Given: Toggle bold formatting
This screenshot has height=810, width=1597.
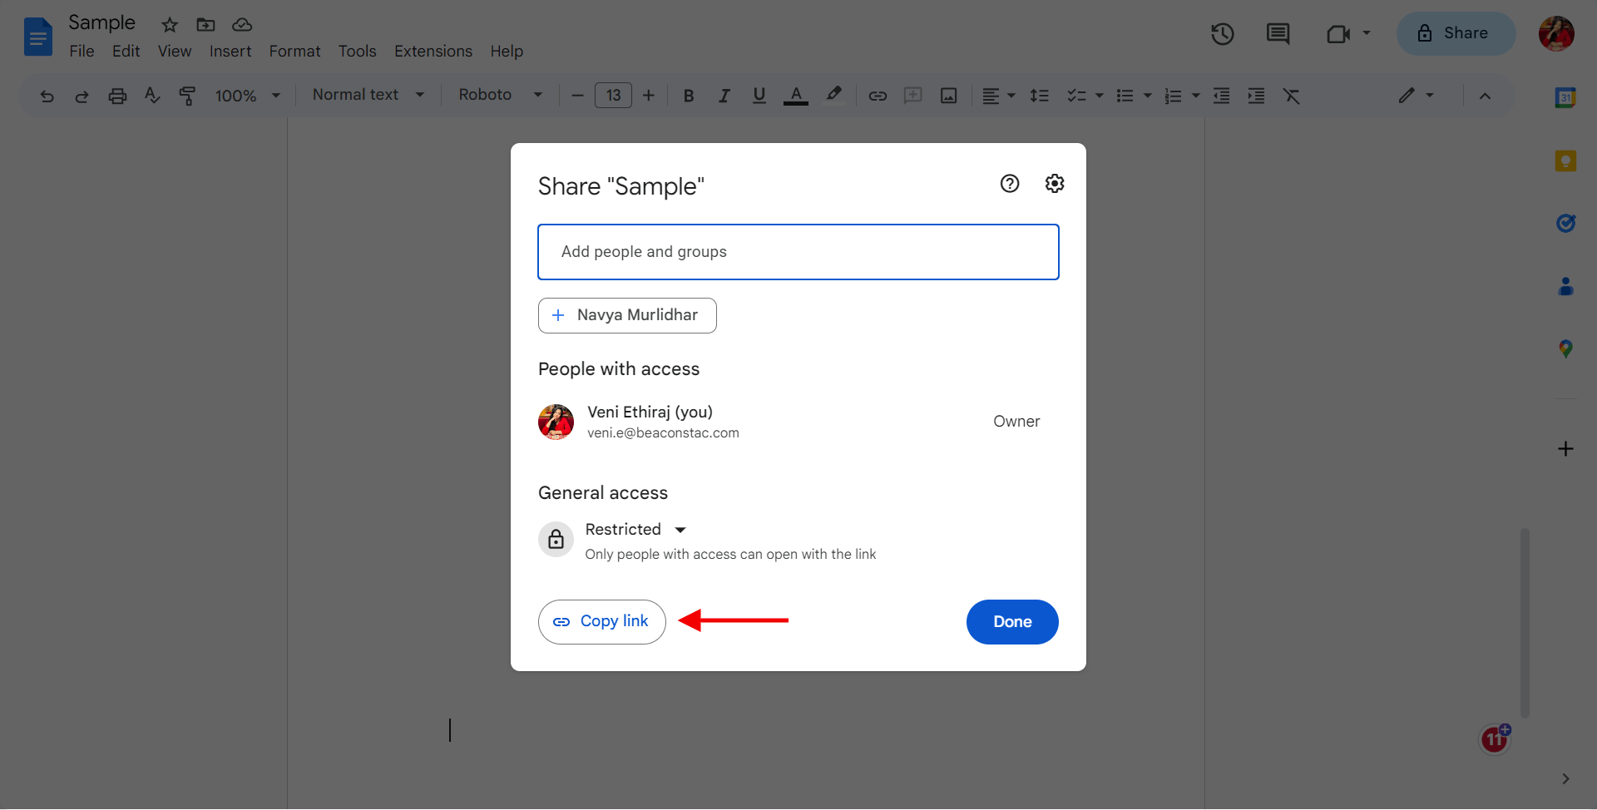Looking at the screenshot, I should tap(689, 96).
